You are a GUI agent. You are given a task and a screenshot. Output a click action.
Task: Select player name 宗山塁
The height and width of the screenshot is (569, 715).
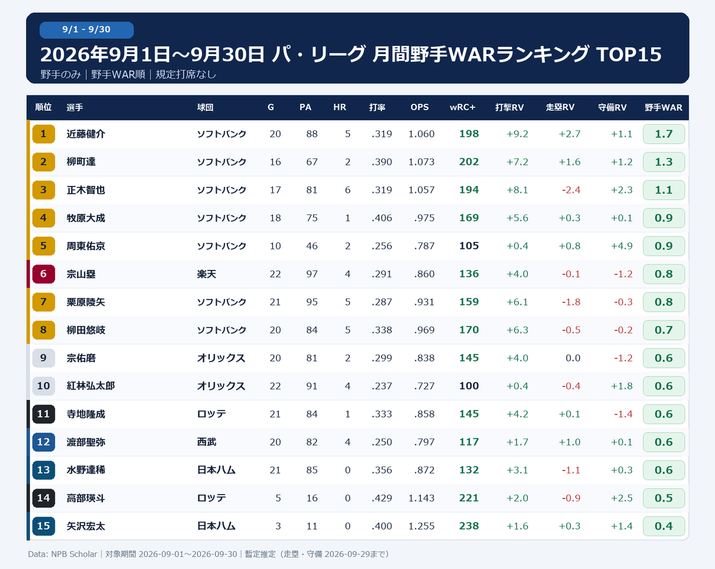click(x=81, y=274)
